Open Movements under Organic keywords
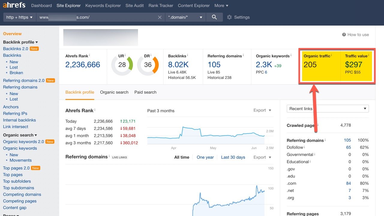The image size is (384, 216). [21, 160]
